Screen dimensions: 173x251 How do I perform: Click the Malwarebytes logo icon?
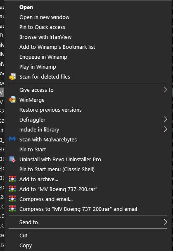point(12,139)
